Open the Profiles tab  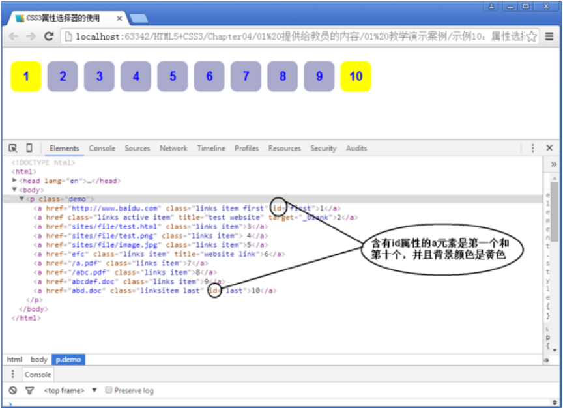click(x=247, y=149)
